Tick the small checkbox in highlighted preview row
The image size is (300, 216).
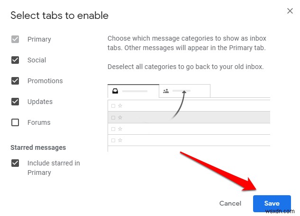pyautogui.click(x=113, y=117)
